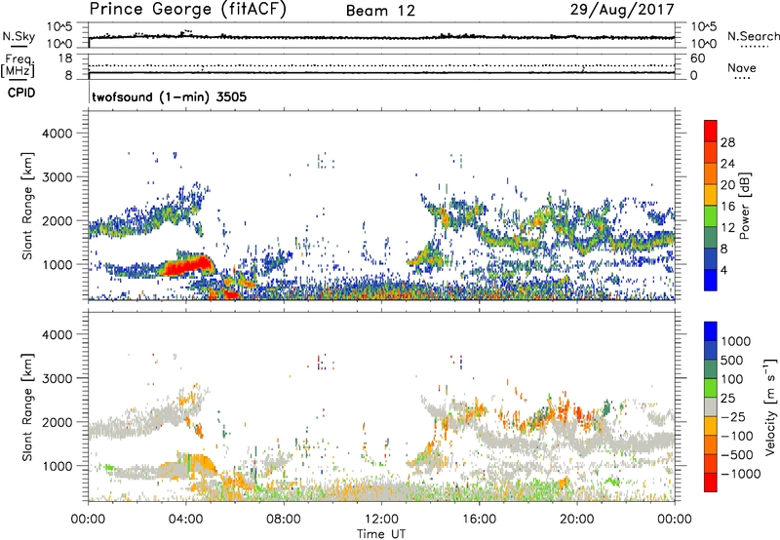Click the "CPID" row label
The height and width of the screenshot is (540, 780).
[21, 93]
